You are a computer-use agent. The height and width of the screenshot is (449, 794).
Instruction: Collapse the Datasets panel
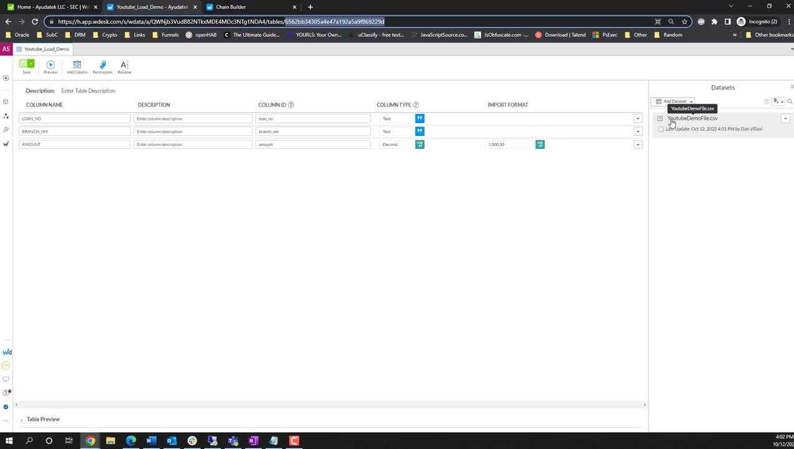coord(792,87)
